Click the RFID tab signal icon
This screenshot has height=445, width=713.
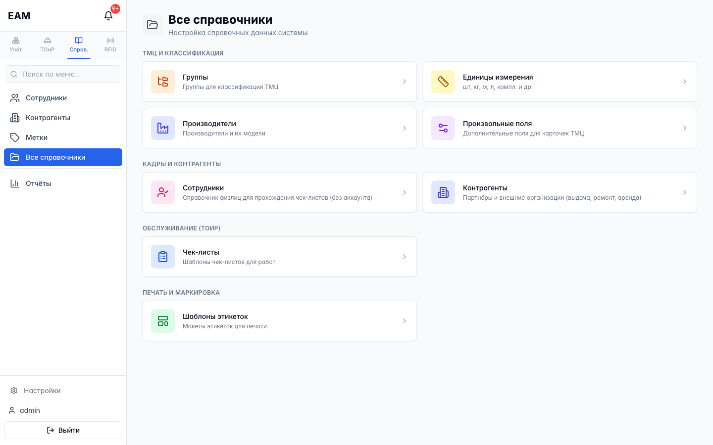pyautogui.click(x=110, y=41)
